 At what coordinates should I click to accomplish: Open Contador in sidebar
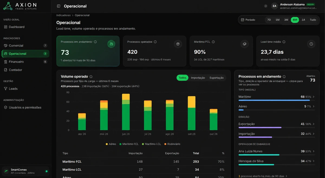point(25,70)
